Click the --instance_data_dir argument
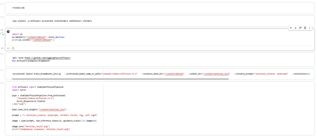Screen dimensions: 317x140 click(163, 74)
